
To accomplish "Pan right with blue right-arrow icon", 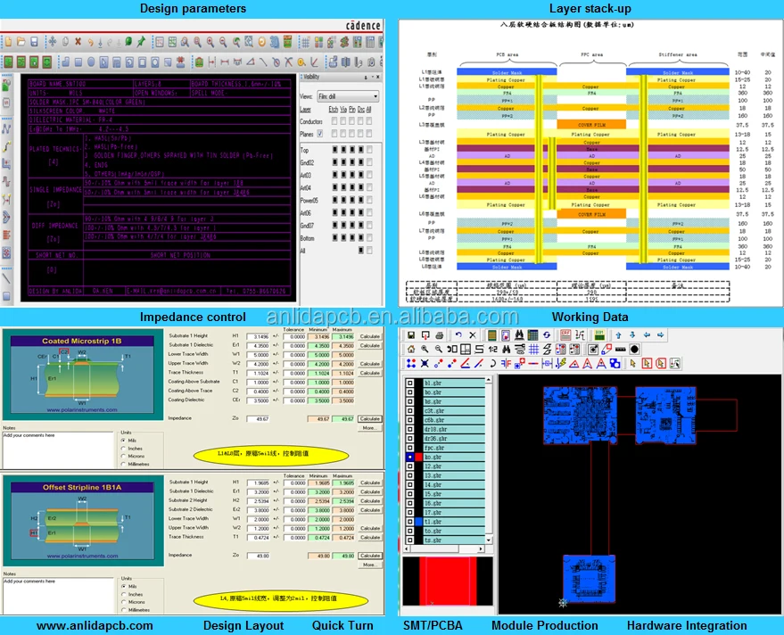I will coord(661,335).
